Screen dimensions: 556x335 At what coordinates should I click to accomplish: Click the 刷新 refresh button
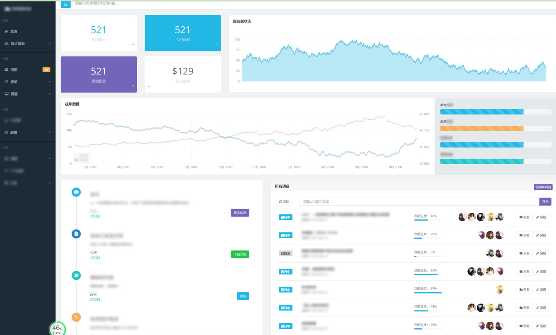point(284,202)
